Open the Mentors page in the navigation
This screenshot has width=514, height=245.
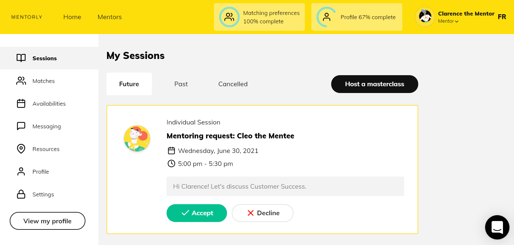[x=109, y=17]
